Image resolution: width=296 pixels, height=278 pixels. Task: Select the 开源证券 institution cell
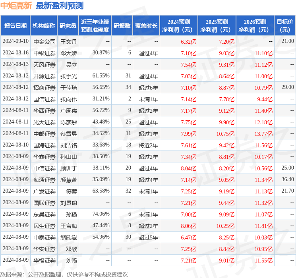click(x=44, y=76)
